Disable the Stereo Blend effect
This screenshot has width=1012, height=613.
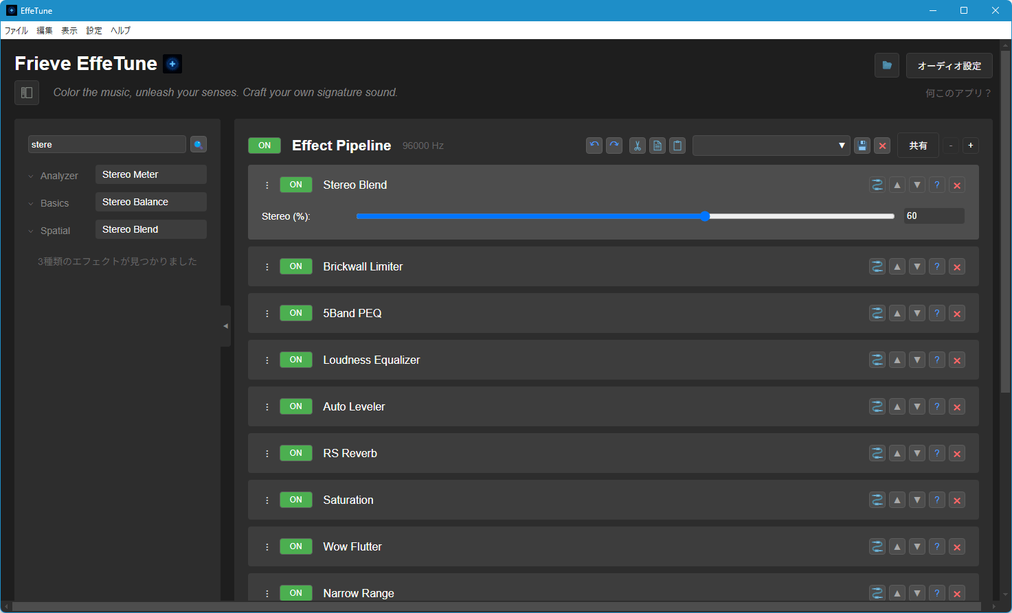pos(296,185)
